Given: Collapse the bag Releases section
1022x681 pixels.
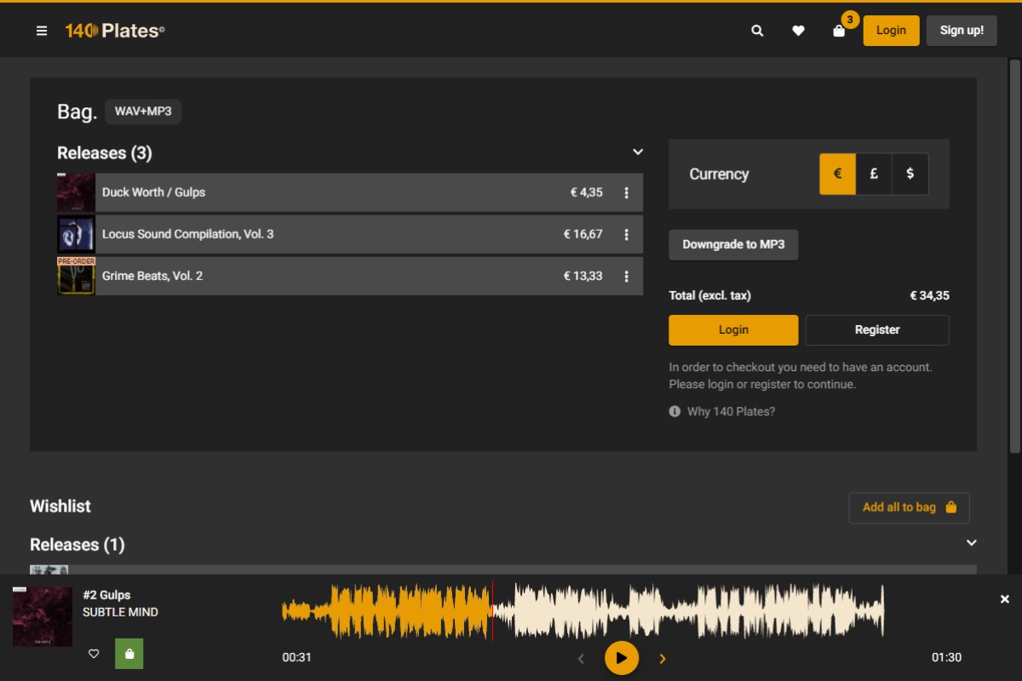Looking at the screenshot, I should pos(638,152).
